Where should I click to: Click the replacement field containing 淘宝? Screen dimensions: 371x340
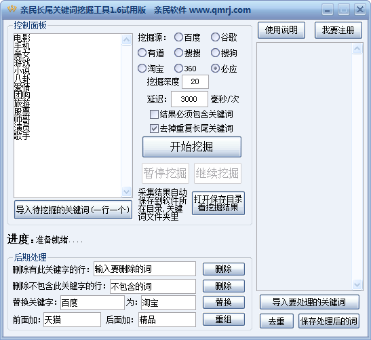pyautogui.click(x=168, y=303)
